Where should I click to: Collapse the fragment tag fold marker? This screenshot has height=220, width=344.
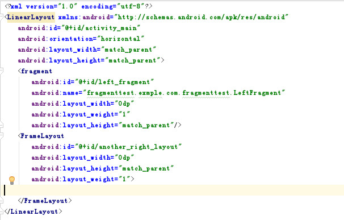coord(1,70)
